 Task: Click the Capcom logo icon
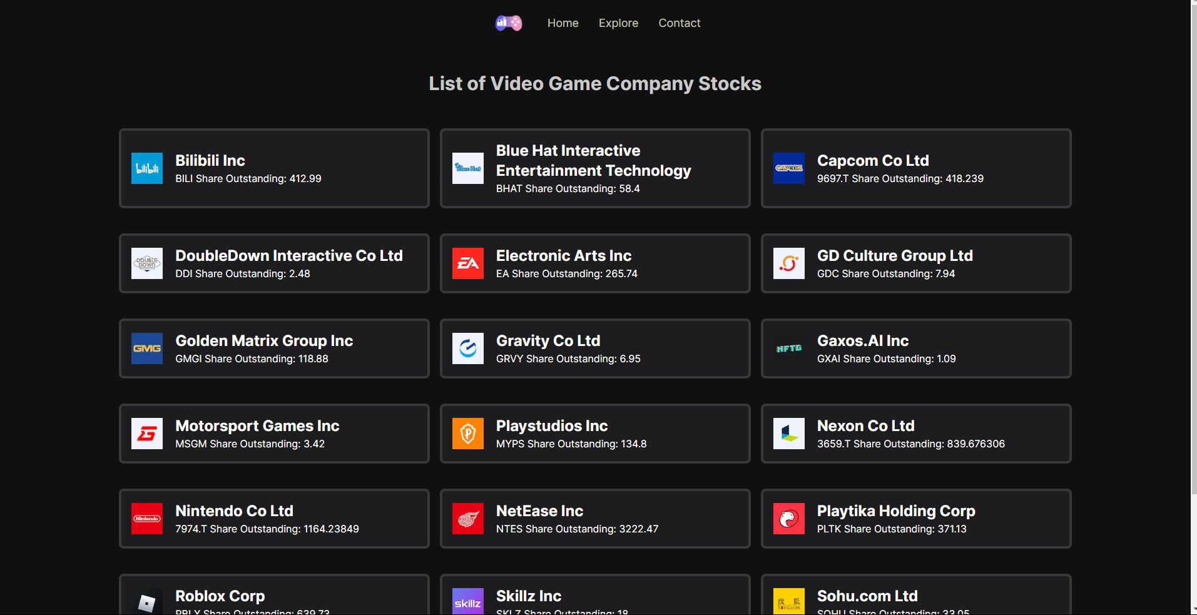789,168
